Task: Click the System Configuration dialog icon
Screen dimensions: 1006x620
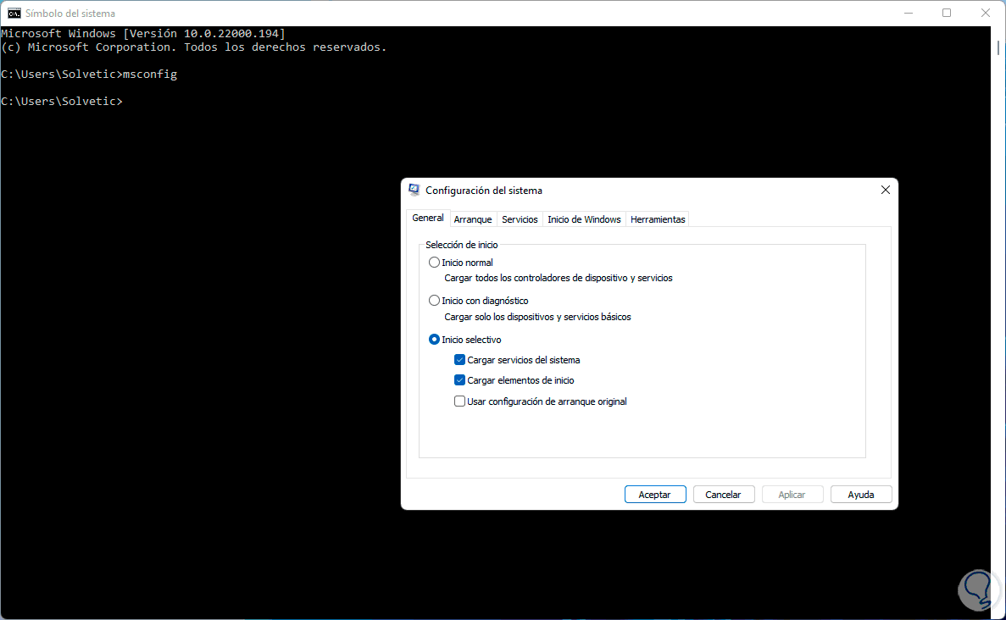Action: (414, 190)
